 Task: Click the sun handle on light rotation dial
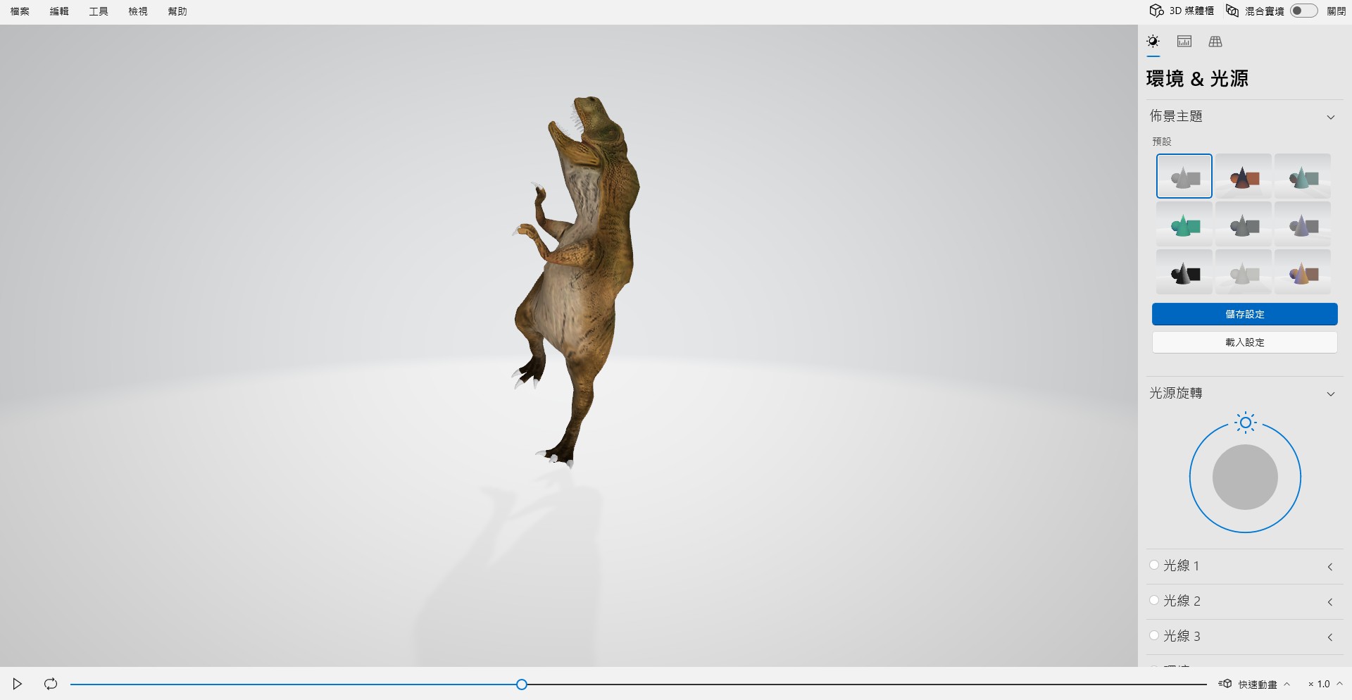click(1245, 423)
